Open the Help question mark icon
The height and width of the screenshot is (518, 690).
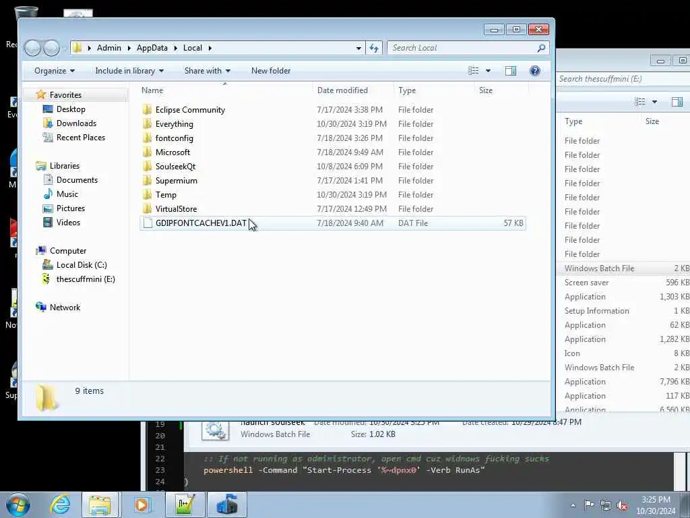pyautogui.click(x=534, y=71)
